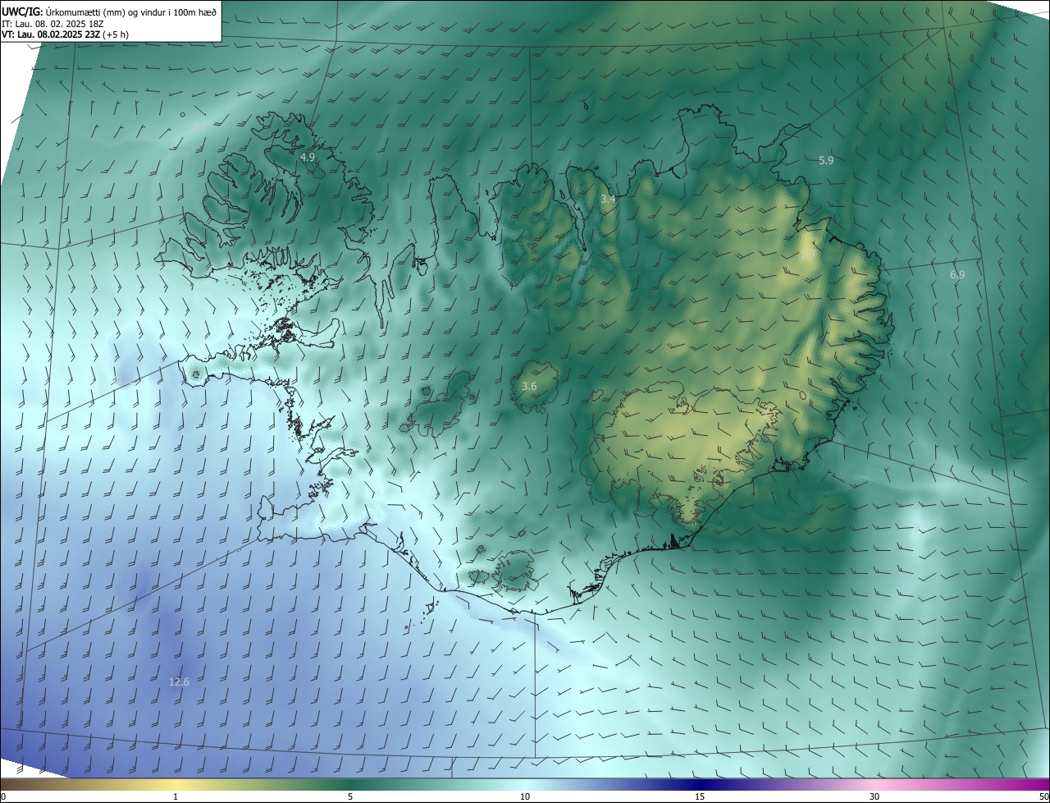This screenshot has height=803, width=1050.
Task: Select the 'IT: Lau. 08. 02. 2025 18Z' line
Action: (x=52, y=24)
